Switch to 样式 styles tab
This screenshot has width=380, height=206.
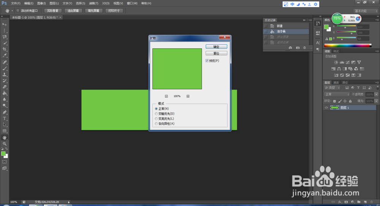coord(336,51)
